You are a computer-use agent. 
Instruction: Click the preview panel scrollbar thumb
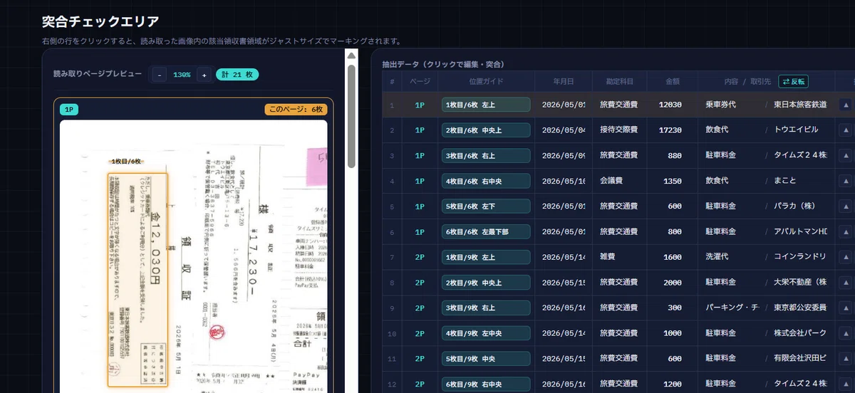(x=351, y=116)
